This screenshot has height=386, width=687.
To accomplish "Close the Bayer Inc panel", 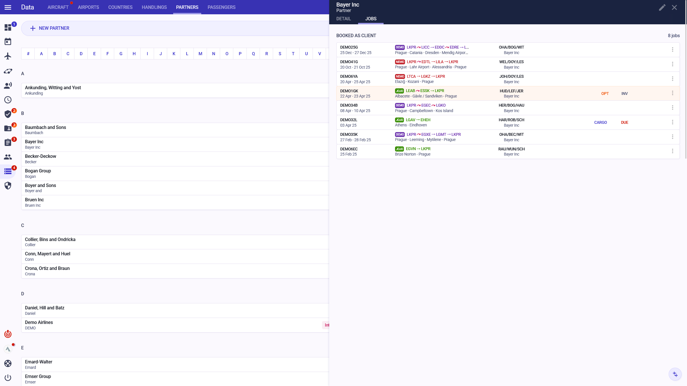I will tap(674, 7).
